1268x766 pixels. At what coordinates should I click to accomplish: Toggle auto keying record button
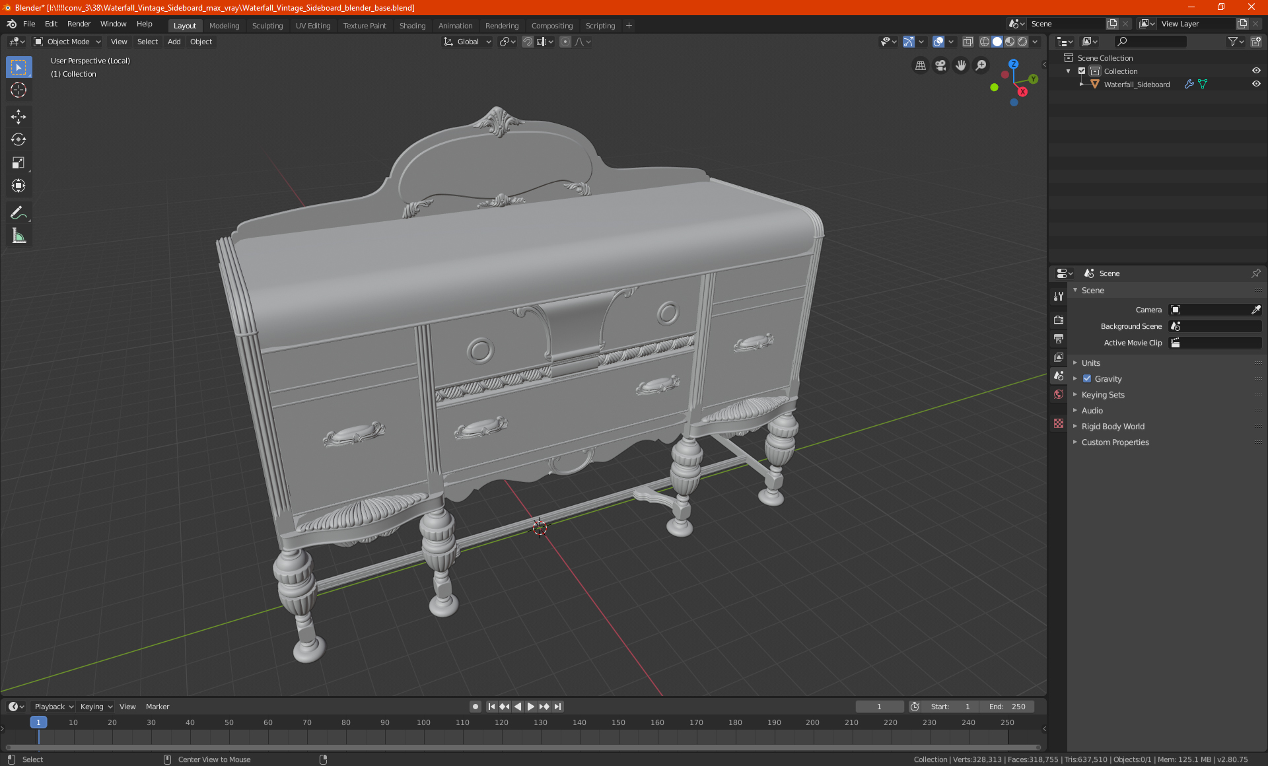(x=475, y=707)
